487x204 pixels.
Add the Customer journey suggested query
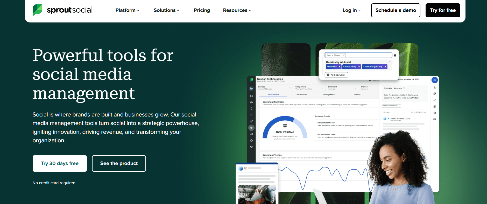375,67
